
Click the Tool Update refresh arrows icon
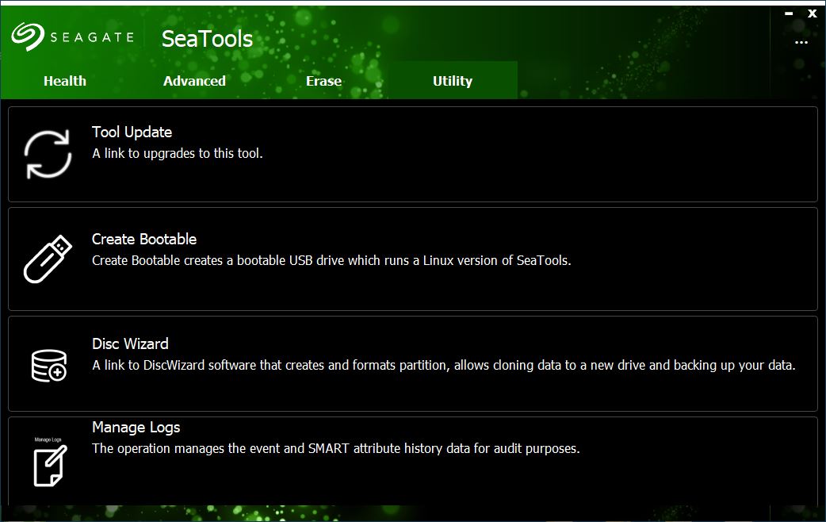pos(48,154)
